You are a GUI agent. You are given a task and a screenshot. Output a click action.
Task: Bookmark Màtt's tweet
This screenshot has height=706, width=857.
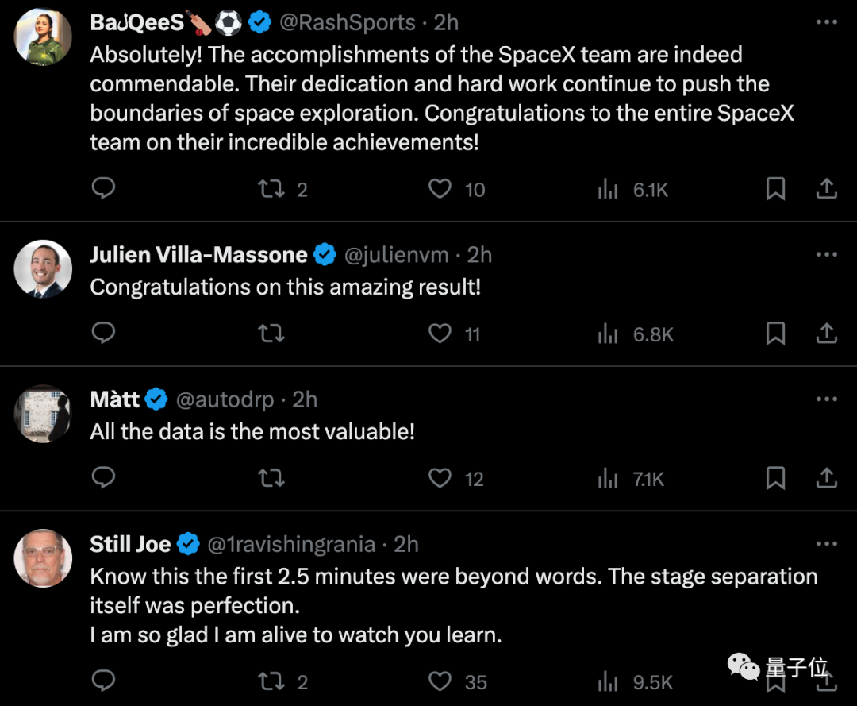tap(775, 478)
